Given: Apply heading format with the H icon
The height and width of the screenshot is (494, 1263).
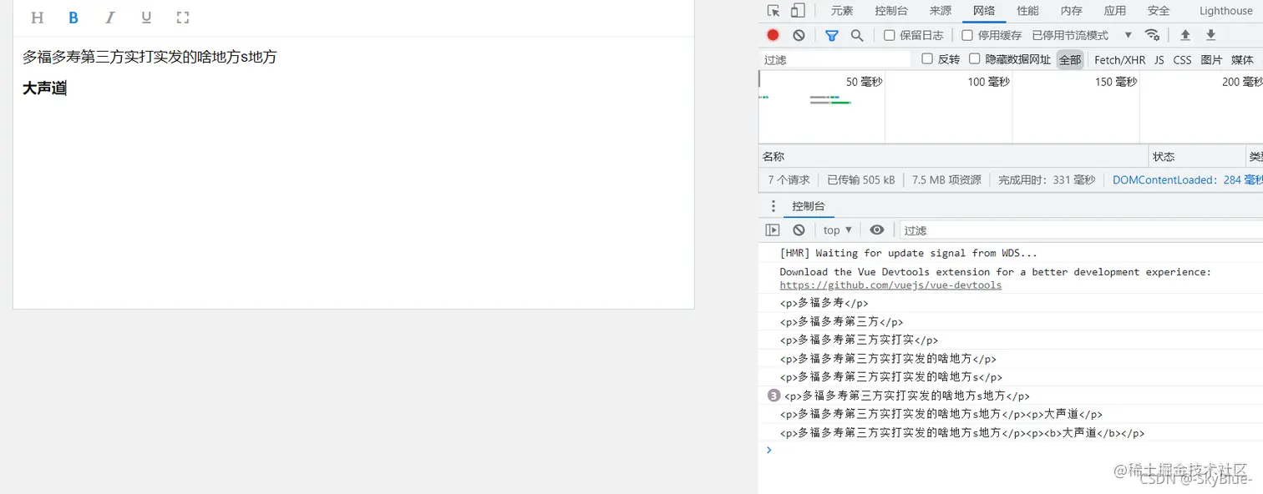Looking at the screenshot, I should (37, 18).
